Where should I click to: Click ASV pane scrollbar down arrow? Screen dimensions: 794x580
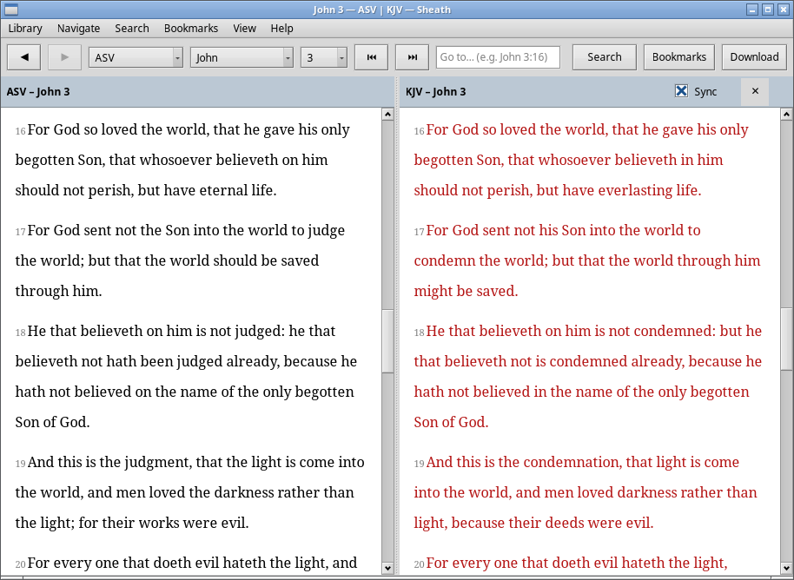coord(387,568)
